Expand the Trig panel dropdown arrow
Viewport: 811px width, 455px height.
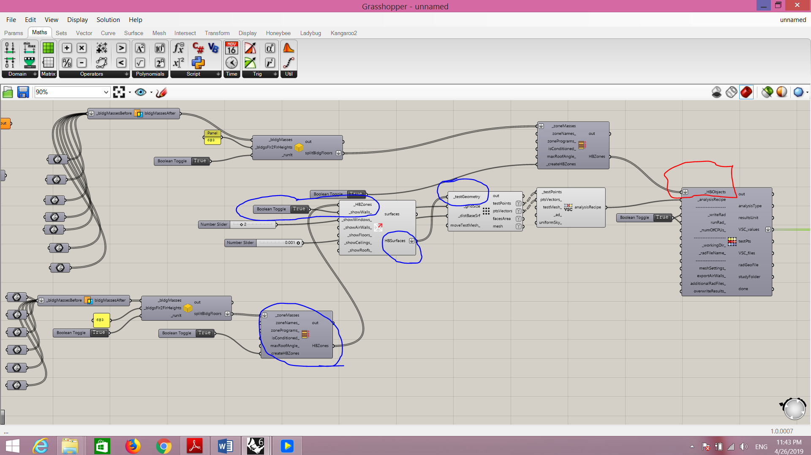(275, 74)
